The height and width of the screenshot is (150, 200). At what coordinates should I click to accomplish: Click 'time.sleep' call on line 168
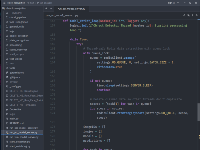(x=105, y=85)
